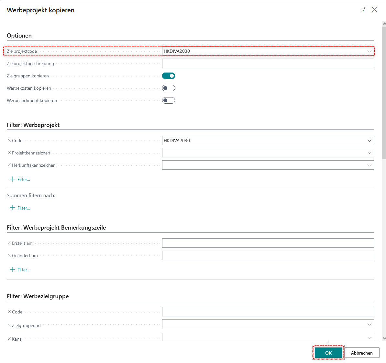Viewport: 386px width, 363px height.
Task: Remove the Erstellt am filter
Action: [9, 243]
